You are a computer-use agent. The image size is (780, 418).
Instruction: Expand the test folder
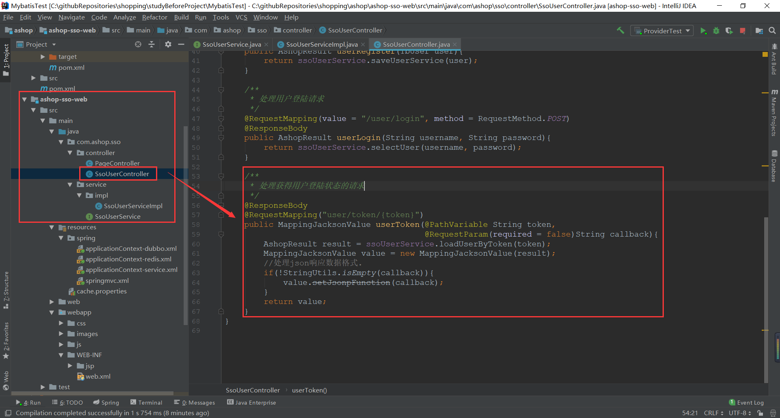(x=43, y=387)
